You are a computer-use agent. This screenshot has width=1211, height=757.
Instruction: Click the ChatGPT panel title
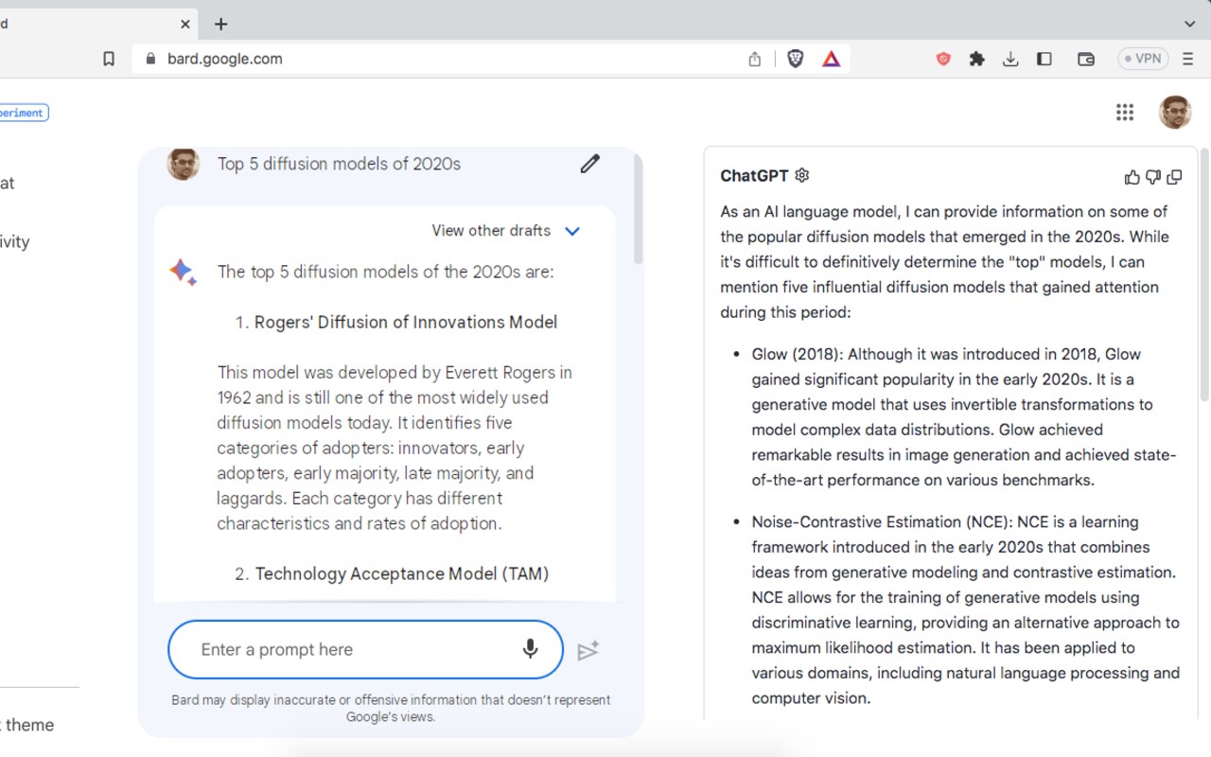pyautogui.click(x=754, y=175)
